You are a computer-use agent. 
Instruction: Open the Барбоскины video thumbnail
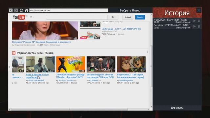tap(131, 64)
